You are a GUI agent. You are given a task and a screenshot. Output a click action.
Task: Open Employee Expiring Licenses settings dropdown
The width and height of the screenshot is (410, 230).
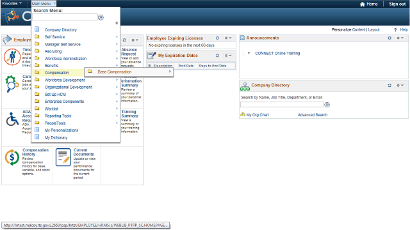(228, 38)
